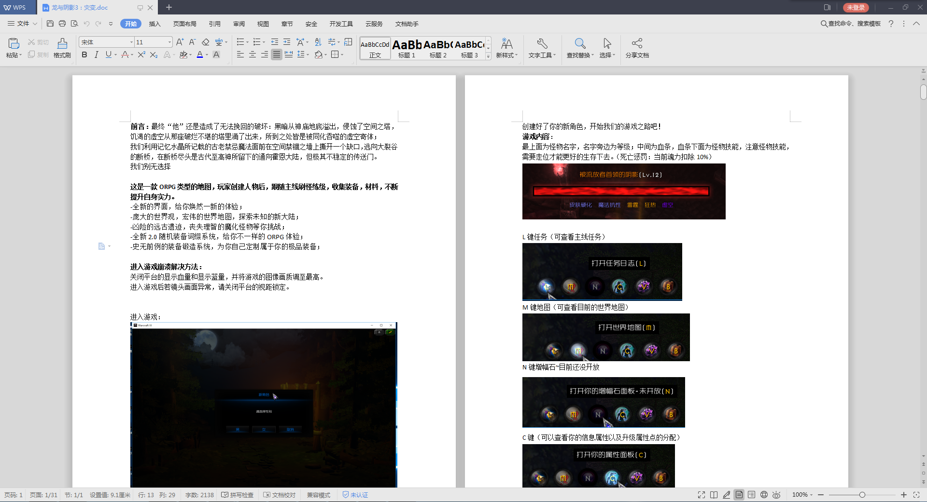This screenshot has height=502, width=927.
Task: Expand the styles gallery more arrow
Action: [x=488, y=56]
